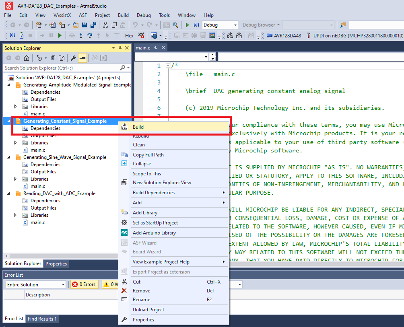Click Remove in the context menu
The height and width of the screenshot is (327, 404).
(x=174, y=291)
